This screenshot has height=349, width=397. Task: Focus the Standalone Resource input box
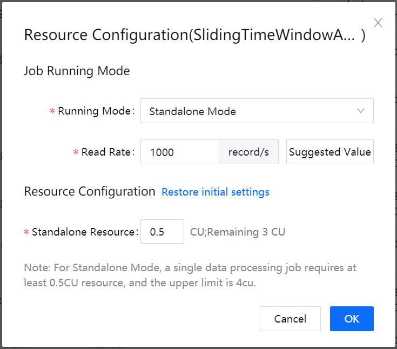point(162,232)
